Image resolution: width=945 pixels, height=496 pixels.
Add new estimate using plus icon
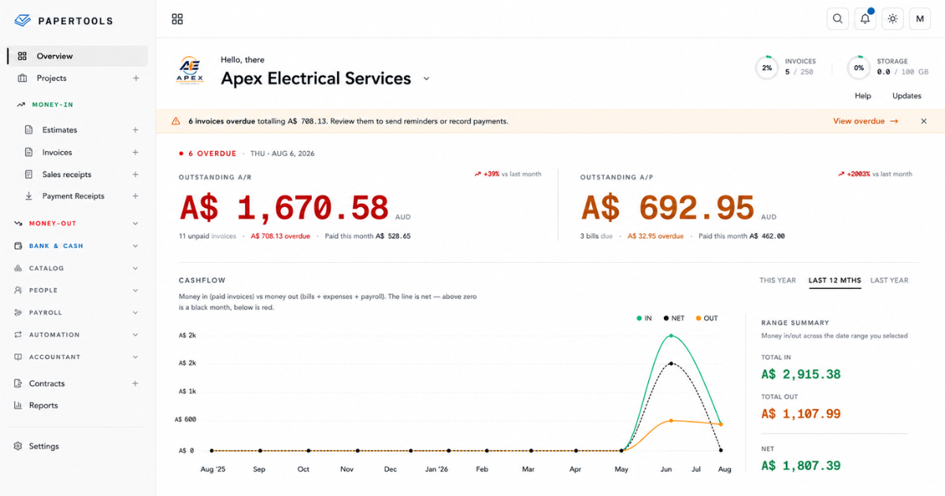pyautogui.click(x=135, y=130)
